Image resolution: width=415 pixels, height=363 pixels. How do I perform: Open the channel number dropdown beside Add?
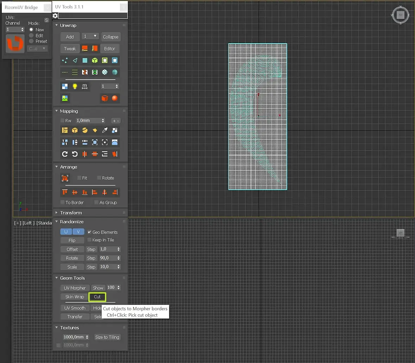click(x=90, y=36)
